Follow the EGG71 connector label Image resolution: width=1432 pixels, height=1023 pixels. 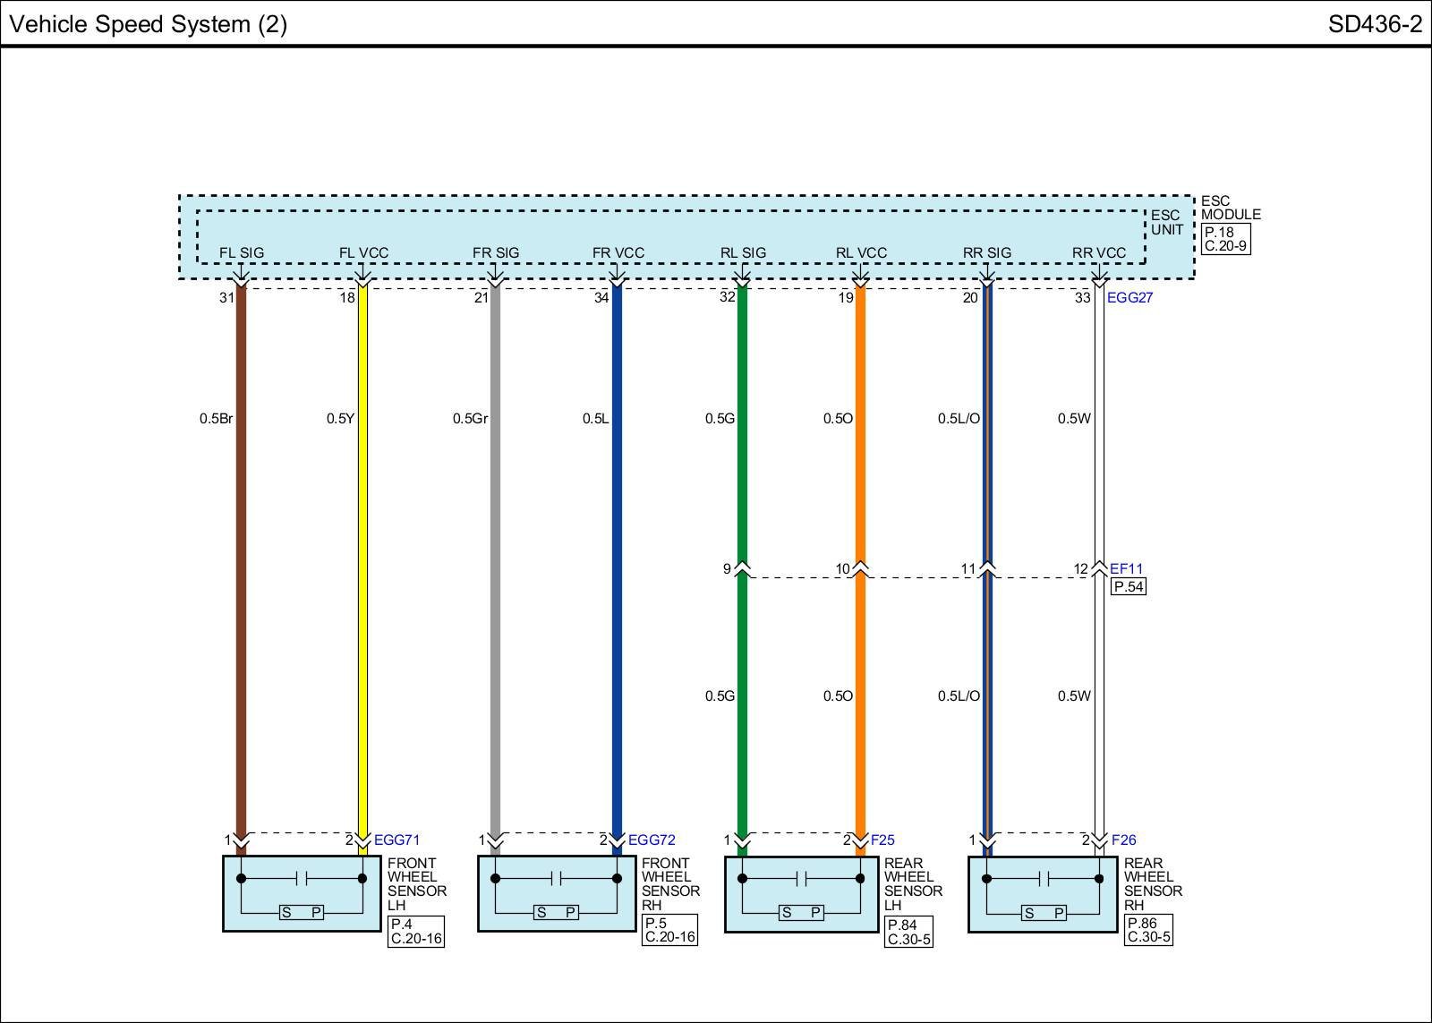(x=396, y=840)
